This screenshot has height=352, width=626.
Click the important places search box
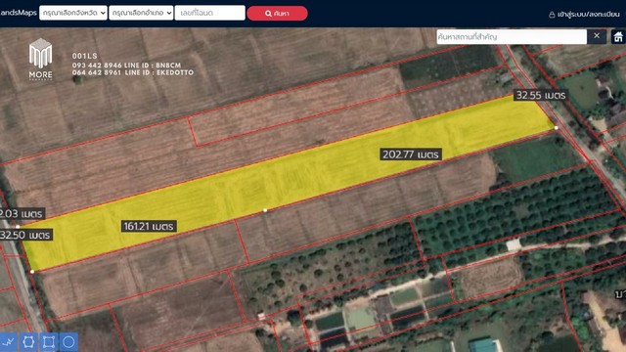coord(512,37)
